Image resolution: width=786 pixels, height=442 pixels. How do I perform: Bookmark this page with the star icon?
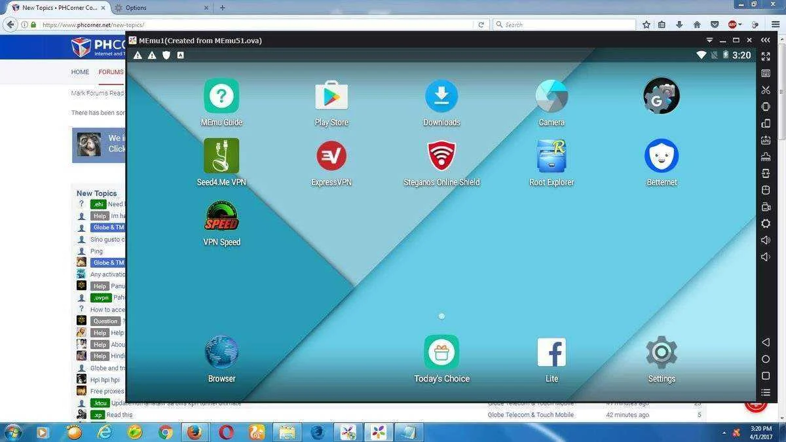646,24
